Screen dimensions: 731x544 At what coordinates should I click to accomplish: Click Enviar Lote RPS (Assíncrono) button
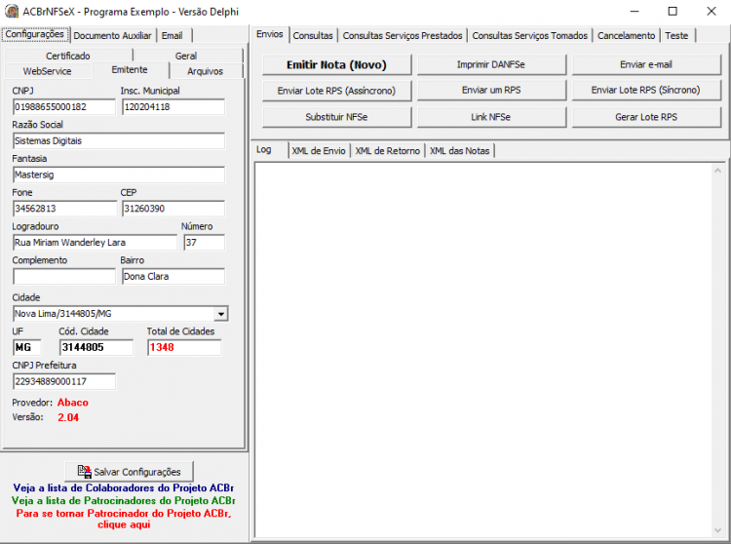click(336, 91)
